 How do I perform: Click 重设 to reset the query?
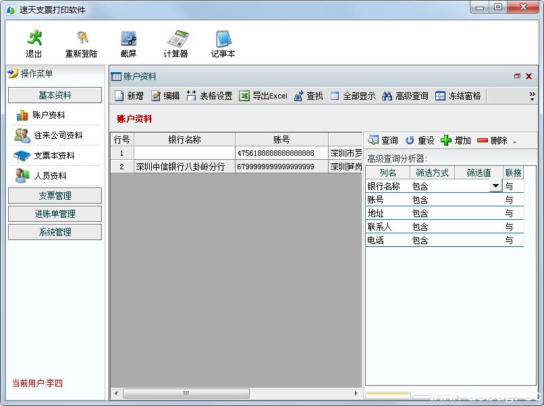(x=419, y=140)
